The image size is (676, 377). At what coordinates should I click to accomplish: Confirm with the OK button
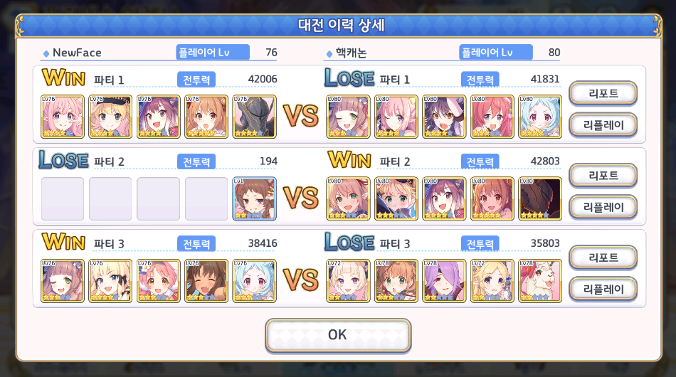click(337, 335)
